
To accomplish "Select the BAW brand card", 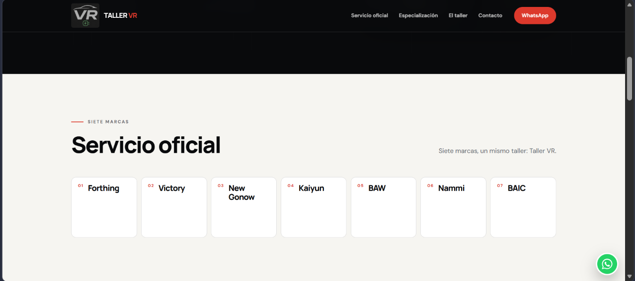I will (x=384, y=207).
